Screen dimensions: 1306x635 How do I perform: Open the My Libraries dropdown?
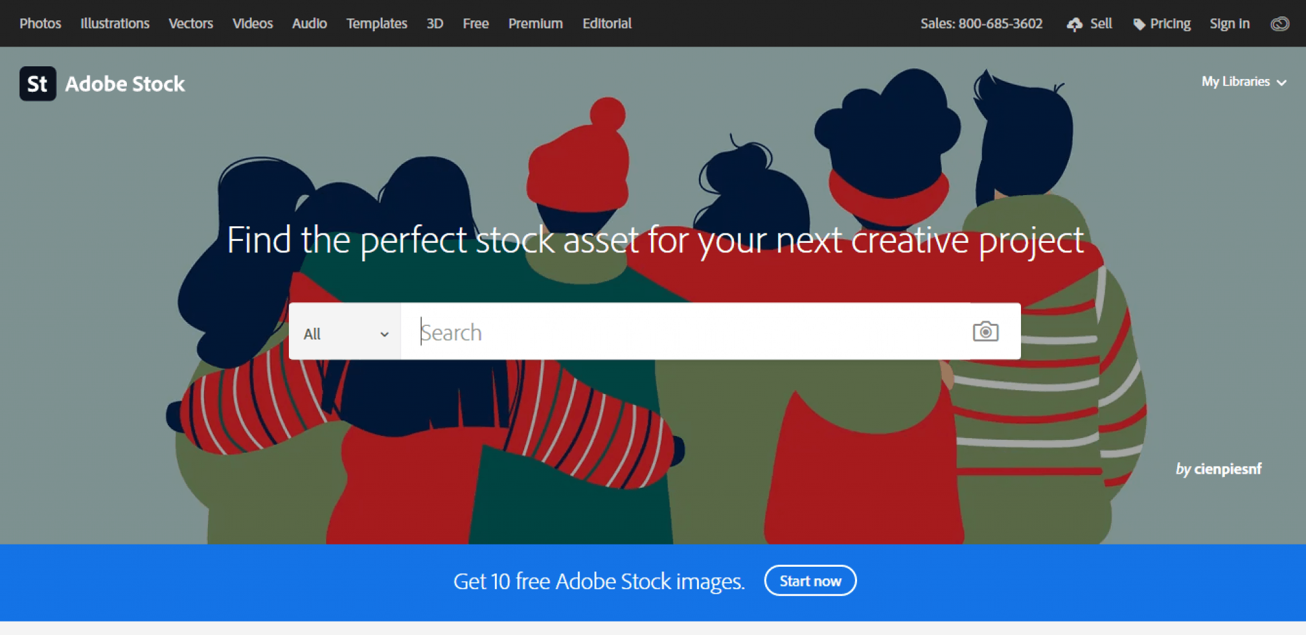coord(1244,82)
